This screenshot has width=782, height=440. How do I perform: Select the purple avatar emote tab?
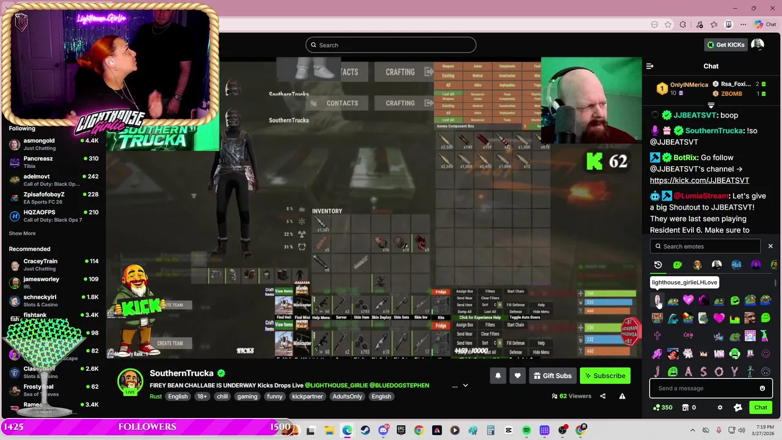tap(756, 265)
